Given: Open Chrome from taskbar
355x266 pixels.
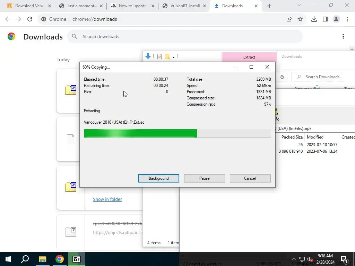Looking at the screenshot, I should (60, 259).
